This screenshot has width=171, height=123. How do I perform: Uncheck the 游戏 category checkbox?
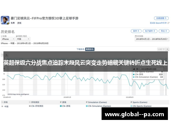[x=61, y=102]
